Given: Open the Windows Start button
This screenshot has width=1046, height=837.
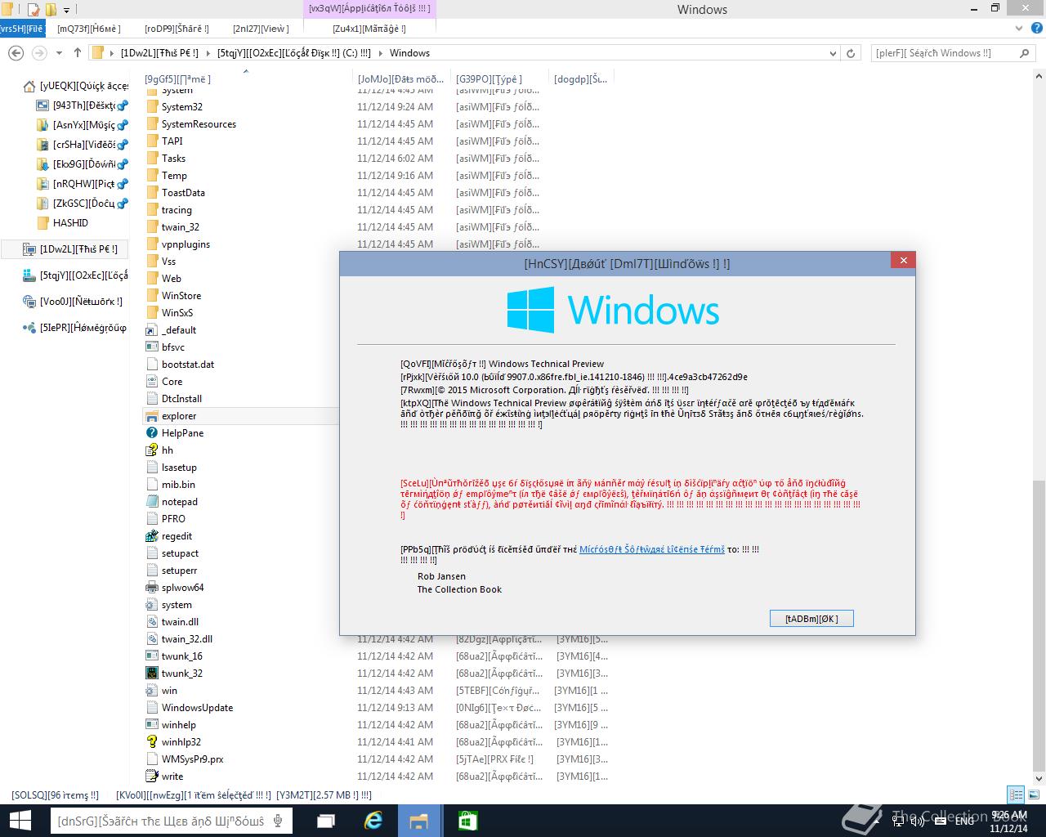Looking at the screenshot, I should pos(20,821).
